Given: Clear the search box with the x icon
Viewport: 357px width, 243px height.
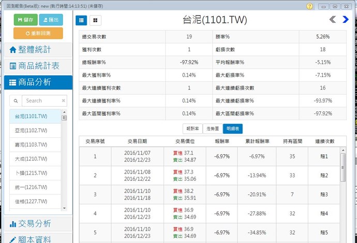Looking at the screenshot, I should (64, 101).
